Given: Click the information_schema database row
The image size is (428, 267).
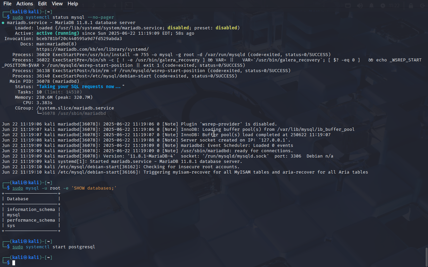Looking at the screenshot, I should click(31, 210).
